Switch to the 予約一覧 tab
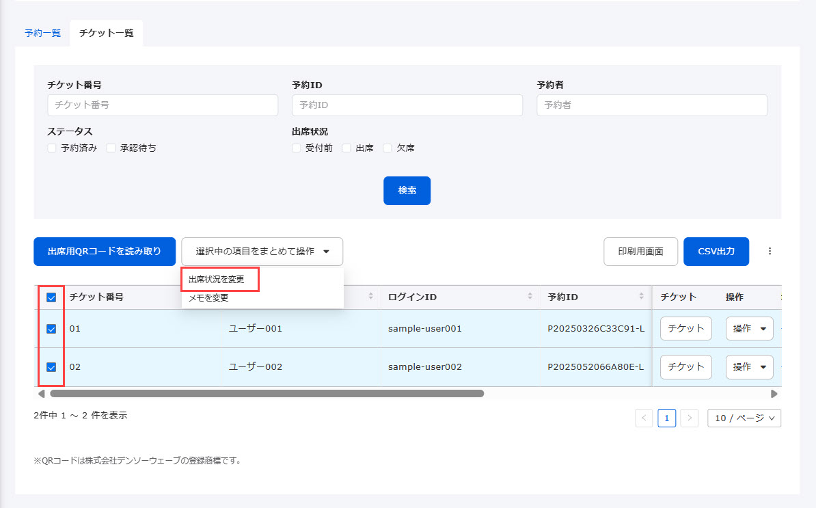This screenshot has height=508, width=816. 42,33
